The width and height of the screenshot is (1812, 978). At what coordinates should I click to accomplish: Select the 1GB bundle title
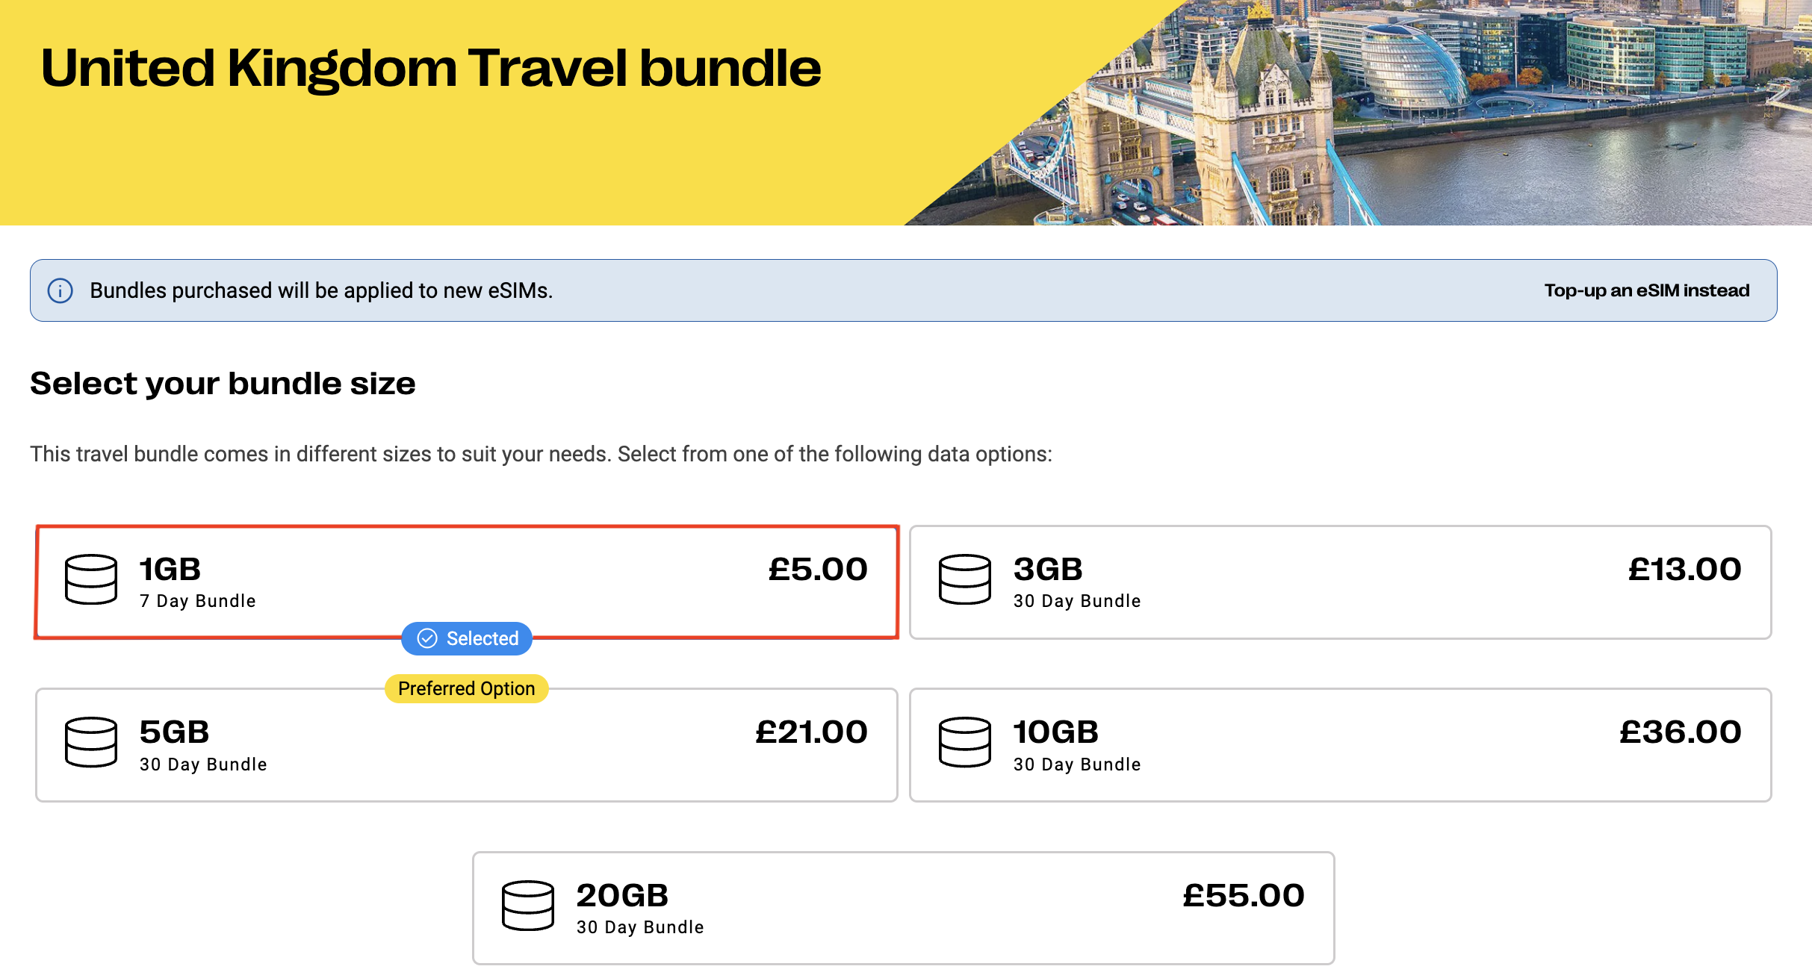pos(170,570)
